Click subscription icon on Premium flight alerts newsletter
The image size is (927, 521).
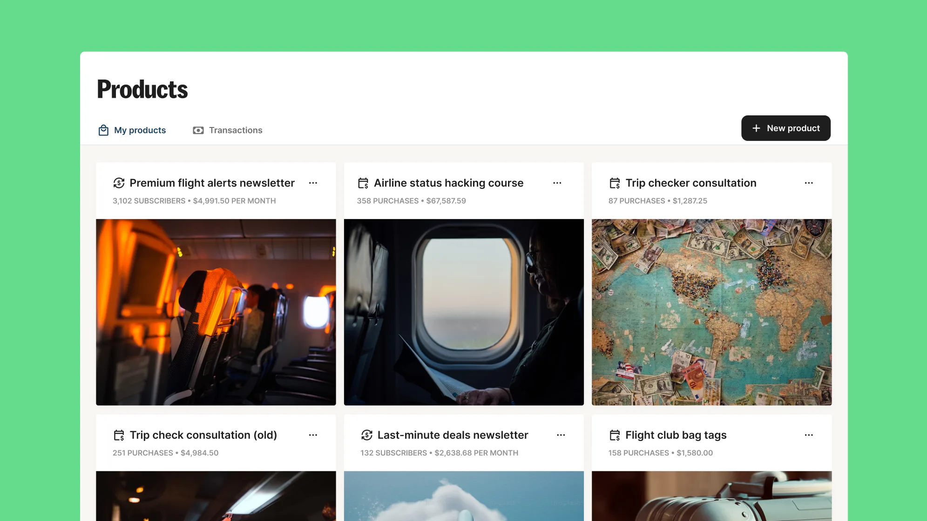[119, 183]
